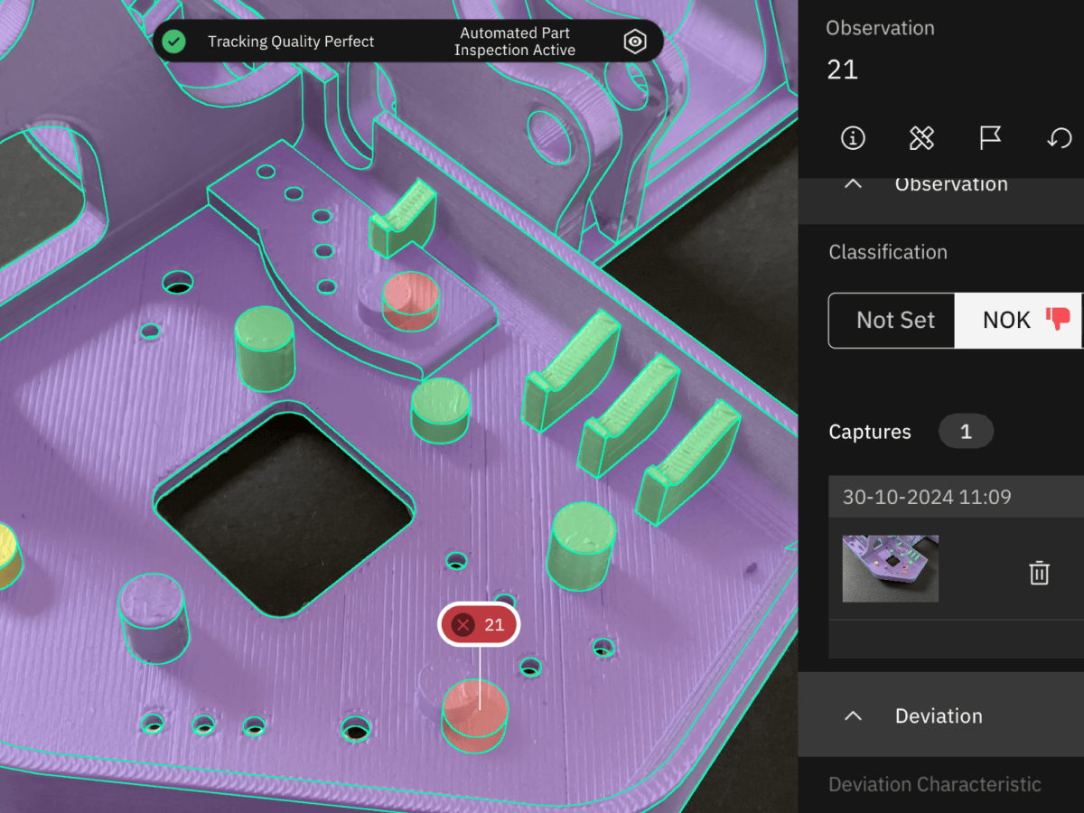This screenshot has width=1084, height=813.
Task: Delete the capture using the trash icon
Action: [x=1040, y=573]
